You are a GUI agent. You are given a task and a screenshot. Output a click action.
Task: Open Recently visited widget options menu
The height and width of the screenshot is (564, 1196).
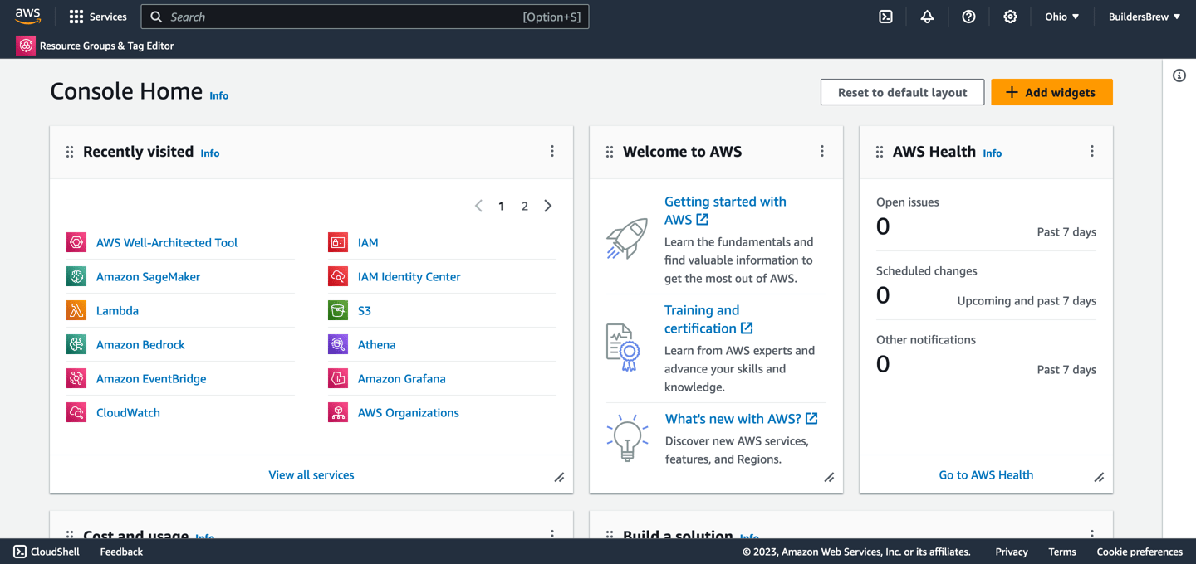[x=552, y=151]
